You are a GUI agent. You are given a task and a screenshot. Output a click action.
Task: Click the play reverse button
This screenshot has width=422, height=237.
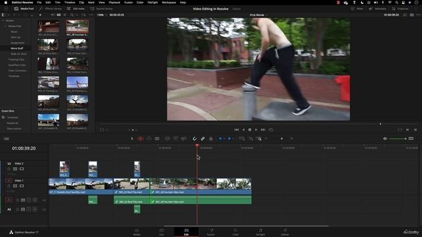(x=243, y=130)
